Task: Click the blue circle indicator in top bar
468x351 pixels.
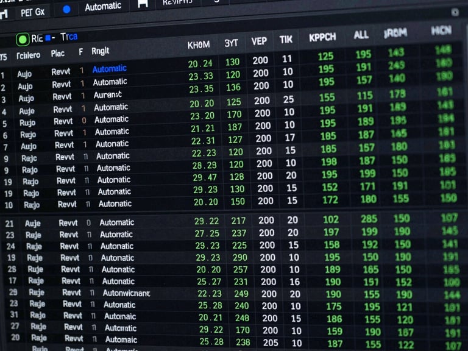Action: 67,10
